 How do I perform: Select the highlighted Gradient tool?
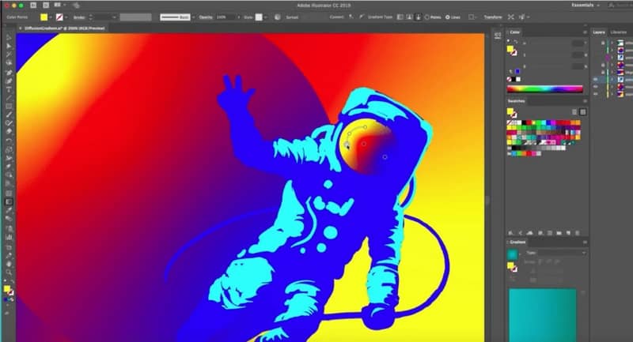pyautogui.click(x=9, y=202)
